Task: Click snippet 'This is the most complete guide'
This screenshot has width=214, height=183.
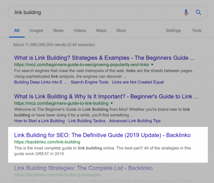Action: tap(103, 151)
